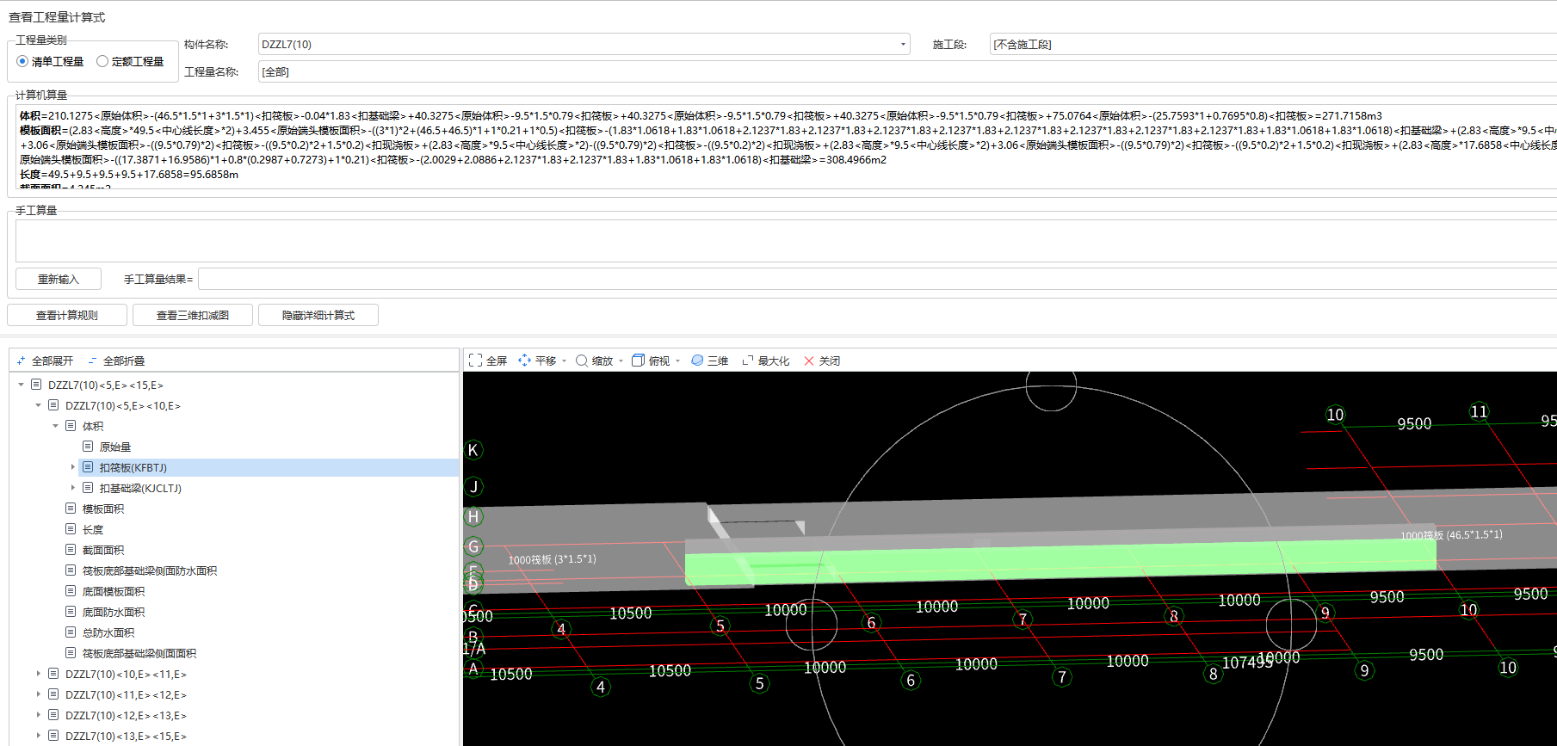Select the 截面面积 tree item
Viewport: 1557px width, 746px height.
click(x=103, y=550)
